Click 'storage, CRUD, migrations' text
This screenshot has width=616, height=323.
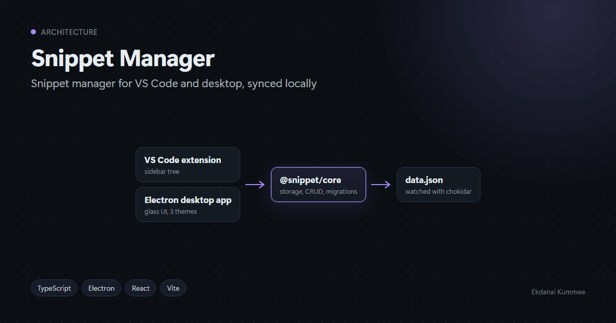(x=318, y=192)
